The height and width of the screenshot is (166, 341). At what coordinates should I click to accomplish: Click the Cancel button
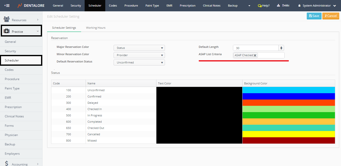point(330,16)
